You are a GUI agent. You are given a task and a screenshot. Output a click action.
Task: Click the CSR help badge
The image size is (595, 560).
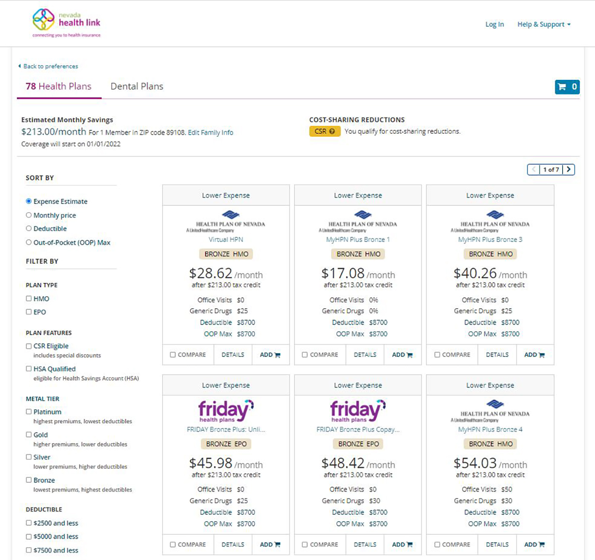(325, 131)
